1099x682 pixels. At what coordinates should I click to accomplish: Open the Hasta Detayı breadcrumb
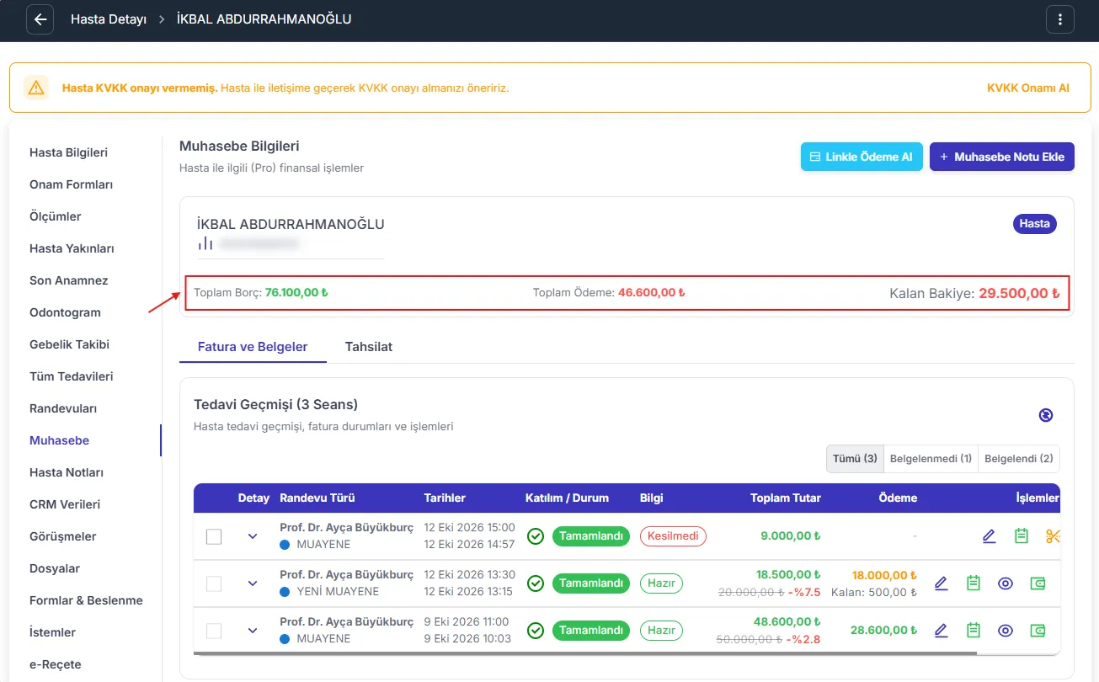coord(109,19)
